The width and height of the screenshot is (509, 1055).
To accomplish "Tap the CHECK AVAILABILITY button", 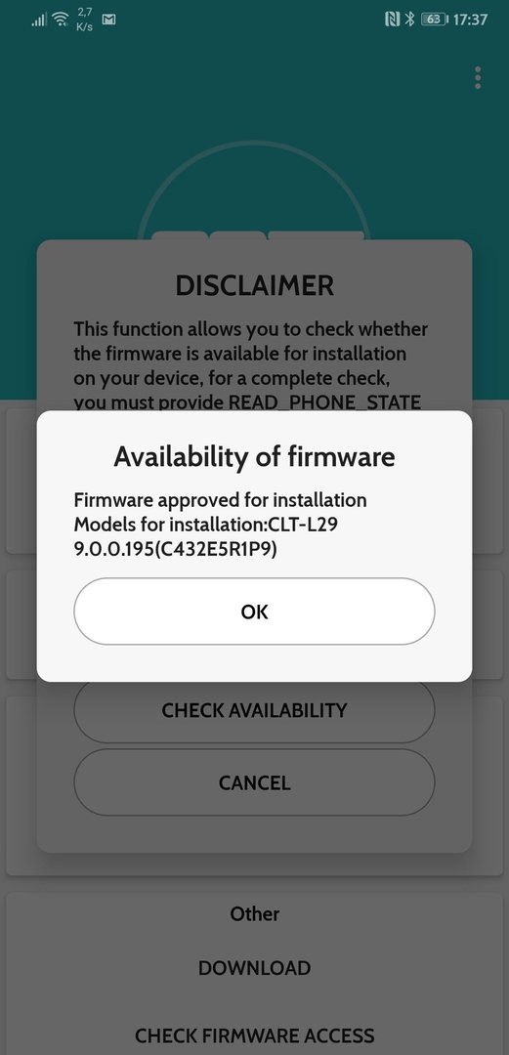I will [254, 710].
